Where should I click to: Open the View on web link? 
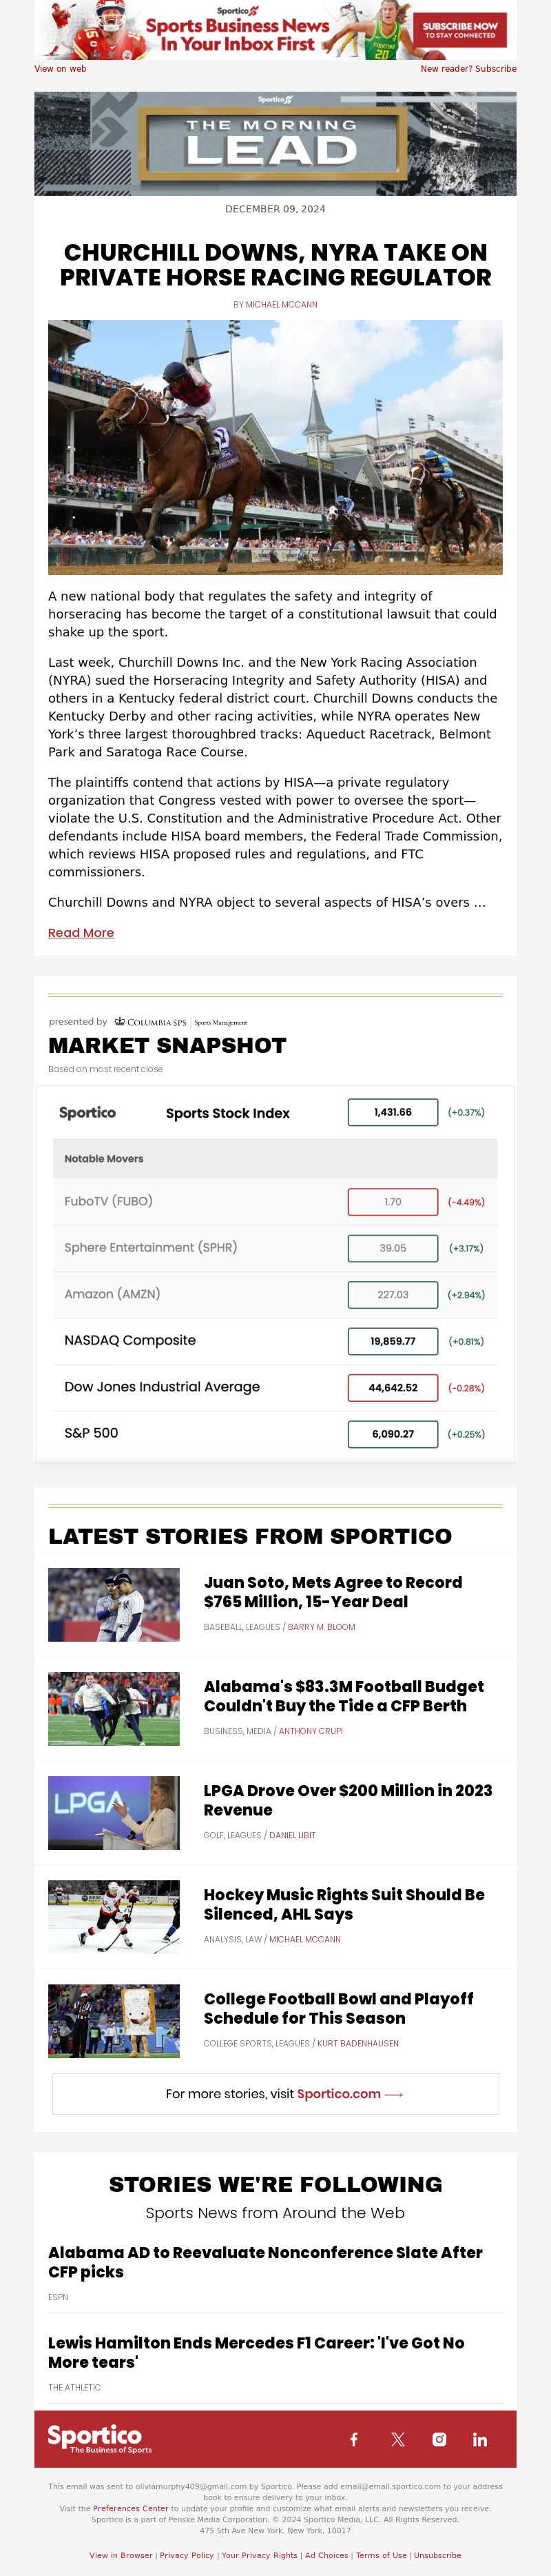point(60,69)
